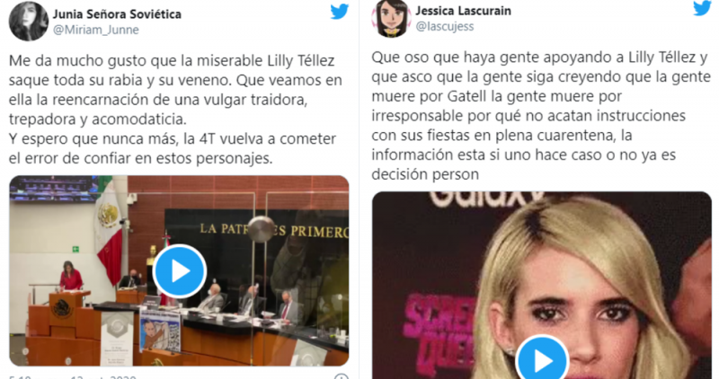Visit the @lascujess handle link
Screen dimensions: 719x379
(444, 26)
